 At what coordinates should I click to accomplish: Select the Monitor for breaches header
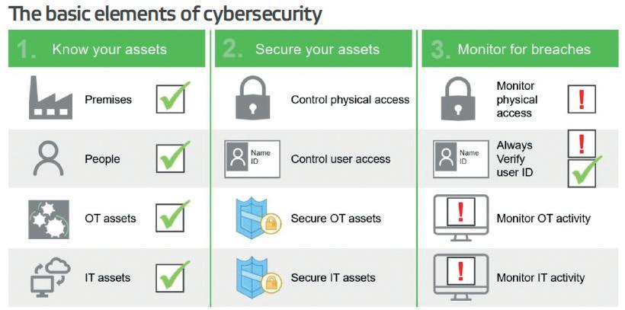(524, 50)
